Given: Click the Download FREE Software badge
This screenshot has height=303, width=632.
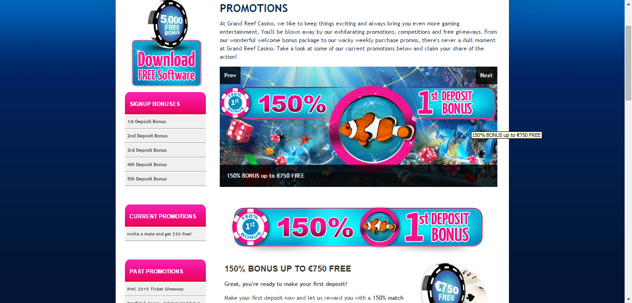Looking at the screenshot, I should tap(167, 63).
